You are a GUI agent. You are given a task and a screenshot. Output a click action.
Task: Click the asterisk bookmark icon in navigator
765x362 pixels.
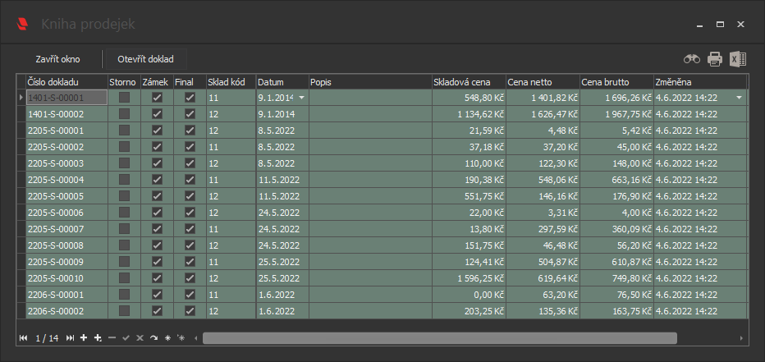point(167,337)
